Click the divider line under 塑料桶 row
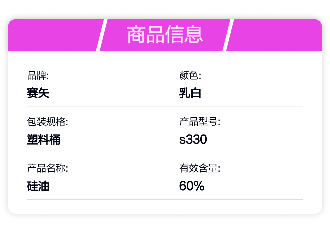The width and height of the screenshot is (330, 233). [165, 153]
